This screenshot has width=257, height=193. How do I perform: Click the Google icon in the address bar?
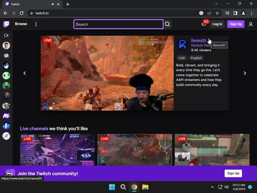coord(201,13)
